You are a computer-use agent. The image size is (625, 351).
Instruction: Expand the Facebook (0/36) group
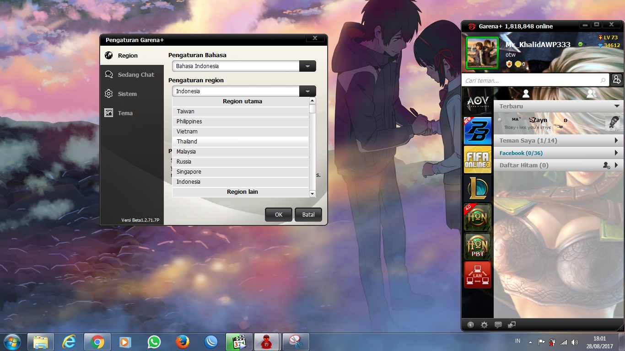click(559, 153)
